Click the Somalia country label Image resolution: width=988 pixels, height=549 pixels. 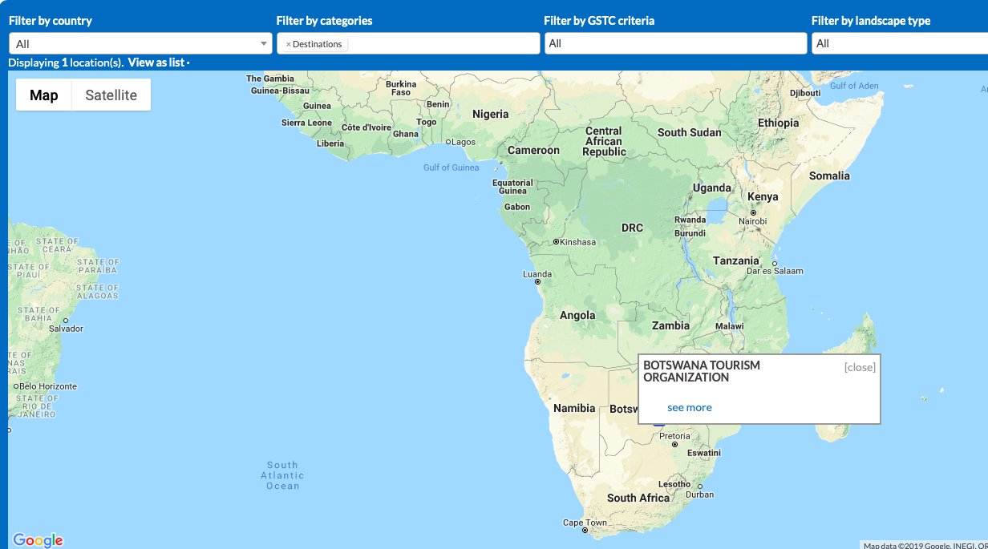(829, 176)
